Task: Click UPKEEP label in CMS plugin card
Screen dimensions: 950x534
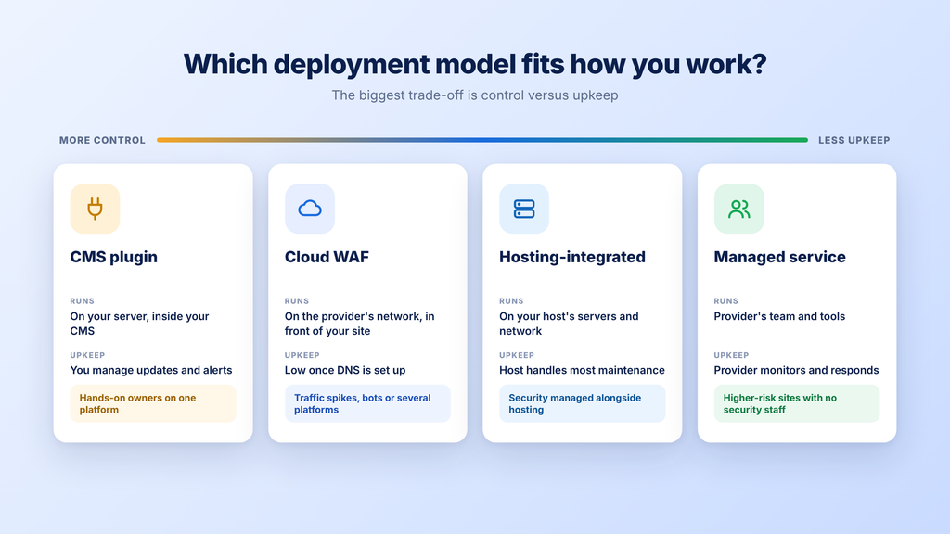Action: [x=87, y=355]
